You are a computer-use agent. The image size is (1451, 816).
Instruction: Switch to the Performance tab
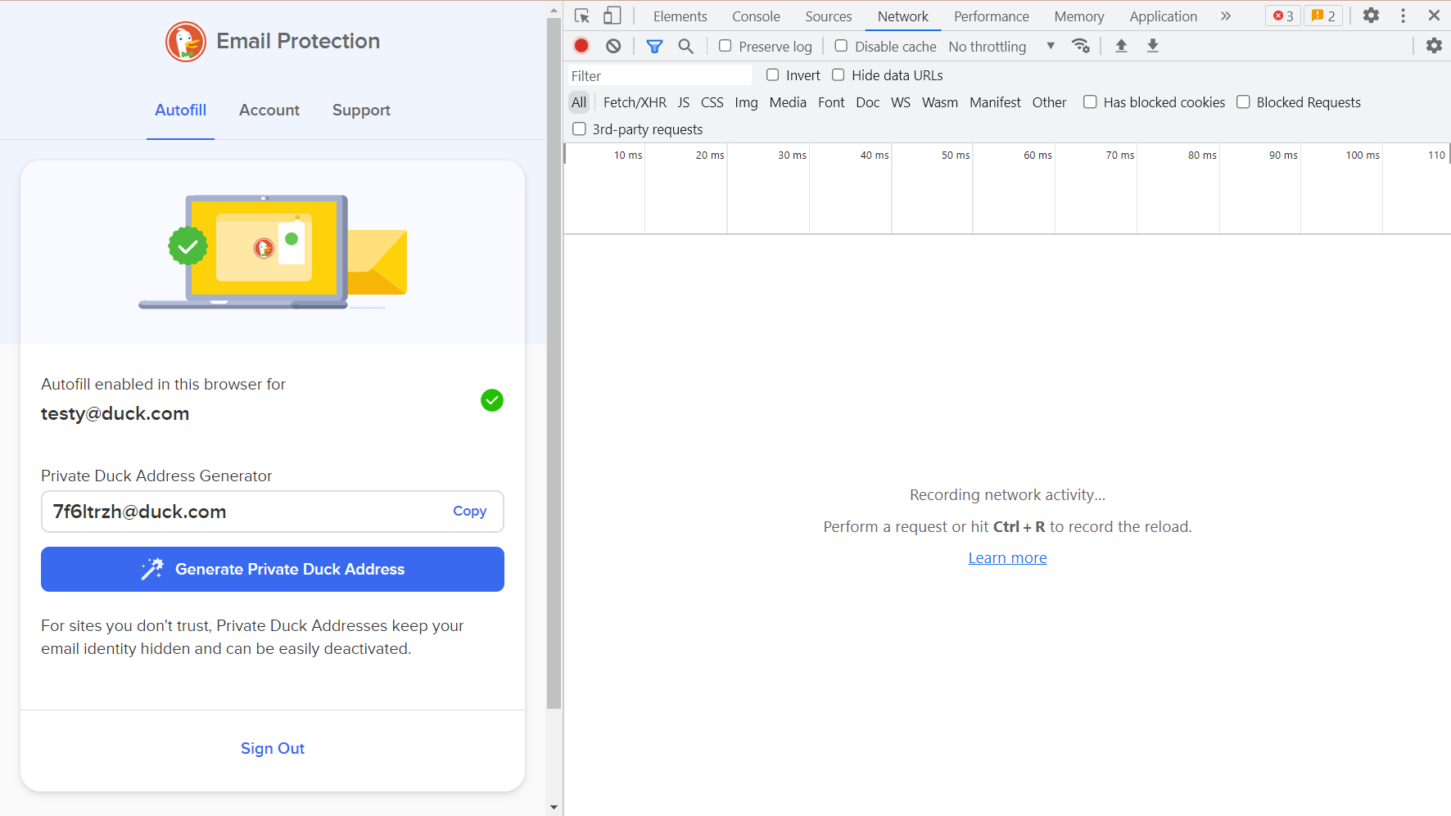pos(991,16)
